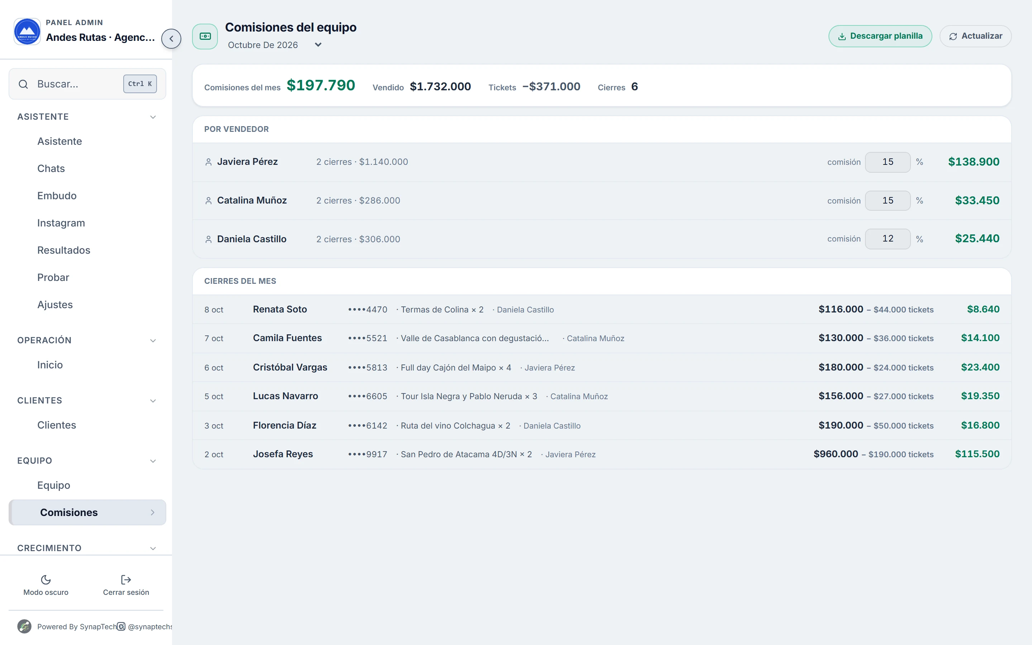Toggle Modo oscuro moon icon
Image resolution: width=1032 pixels, height=645 pixels.
46,579
